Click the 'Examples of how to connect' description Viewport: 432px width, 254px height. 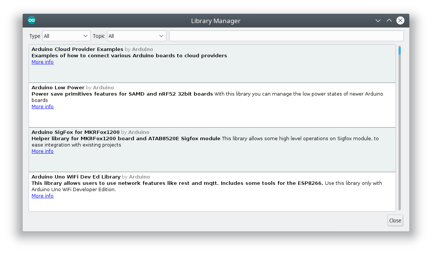[129, 56]
